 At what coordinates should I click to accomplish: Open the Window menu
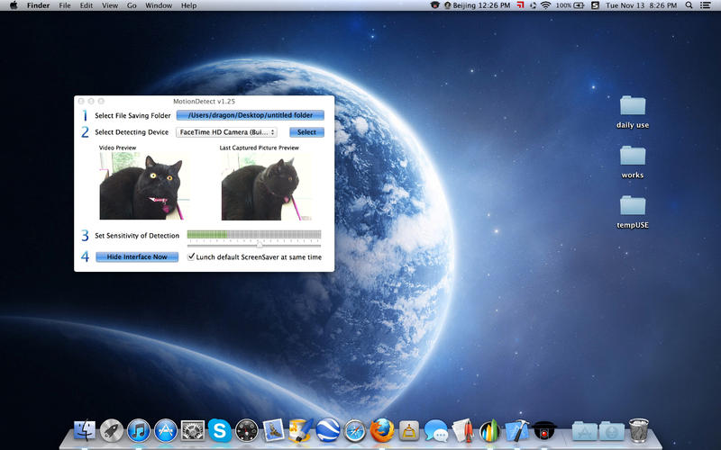click(x=159, y=5)
